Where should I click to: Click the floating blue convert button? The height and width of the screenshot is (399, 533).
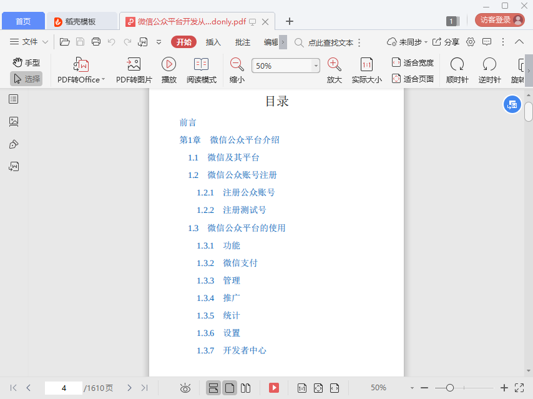point(512,105)
